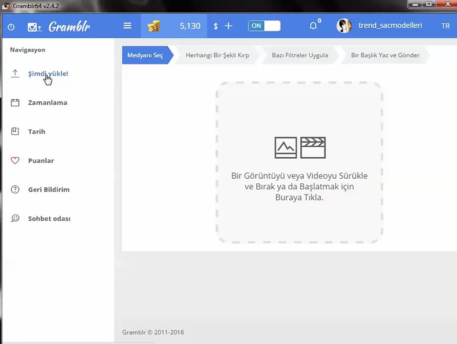Screen dimensions: 457x344
Task: Click the upload arrow icon
Action: (15, 74)
